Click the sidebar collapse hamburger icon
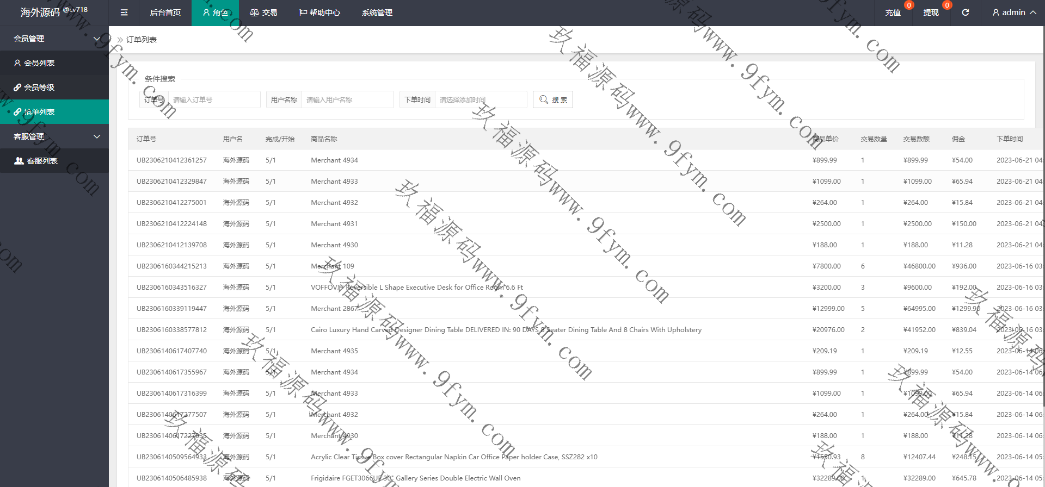This screenshot has height=487, width=1045. [124, 13]
